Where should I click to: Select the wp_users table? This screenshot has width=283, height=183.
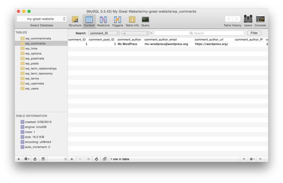pos(41,89)
